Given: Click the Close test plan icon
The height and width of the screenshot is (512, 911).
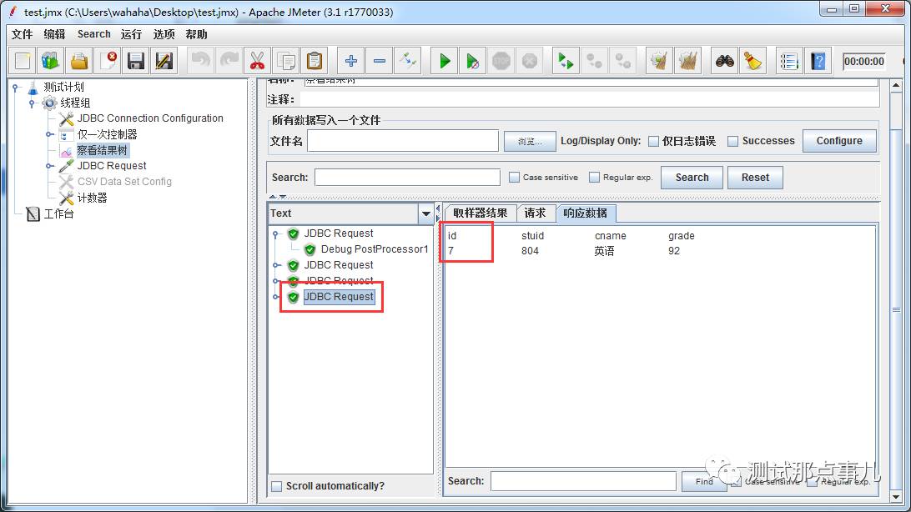Looking at the screenshot, I should 108,61.
